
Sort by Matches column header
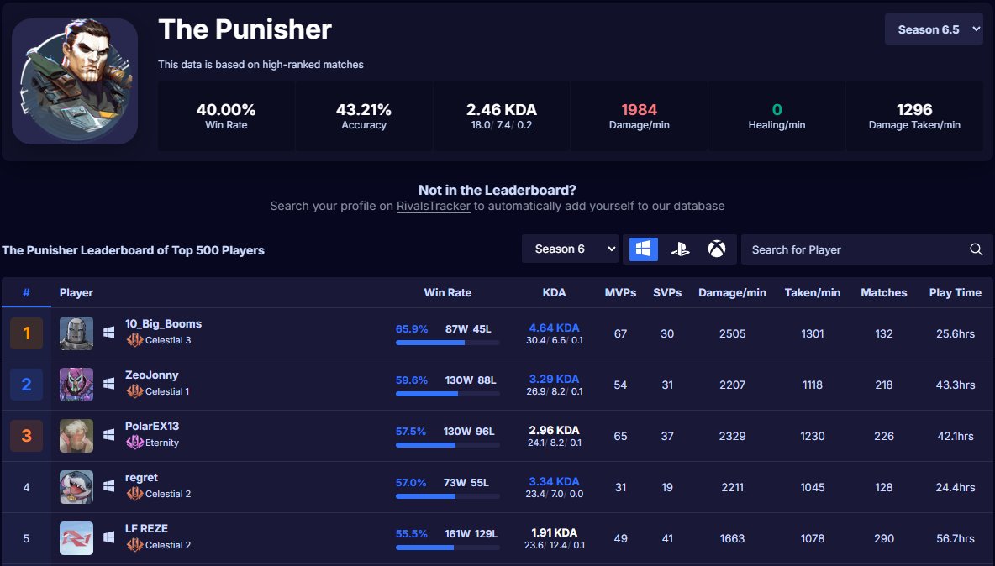884,292
